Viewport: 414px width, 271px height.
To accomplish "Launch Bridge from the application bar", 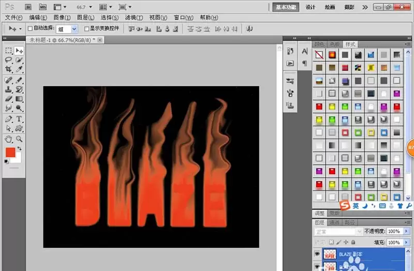I will [x=28, y=7].
